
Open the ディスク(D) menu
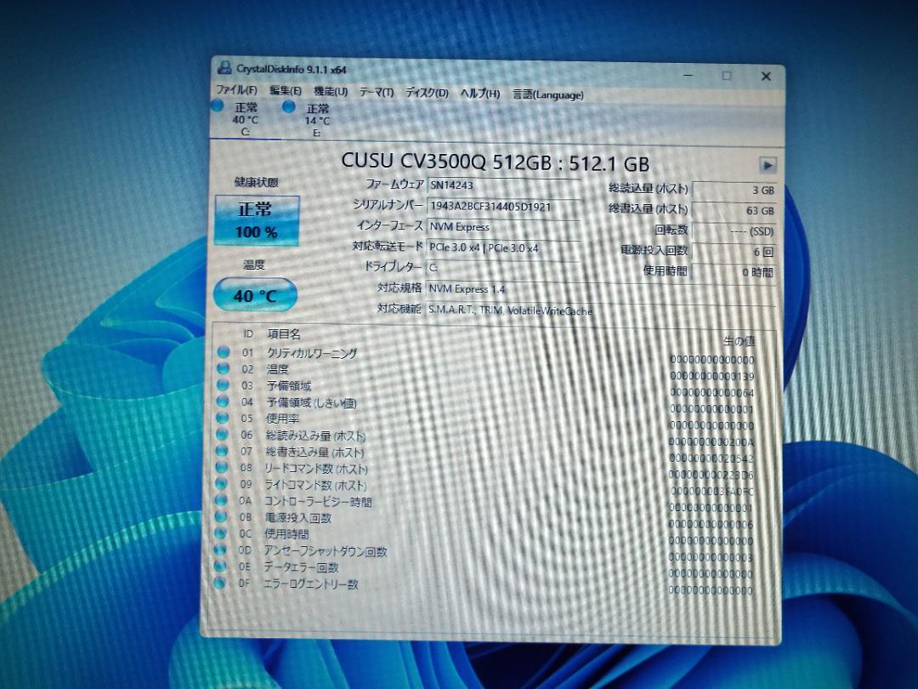click(x=427, y=93)
